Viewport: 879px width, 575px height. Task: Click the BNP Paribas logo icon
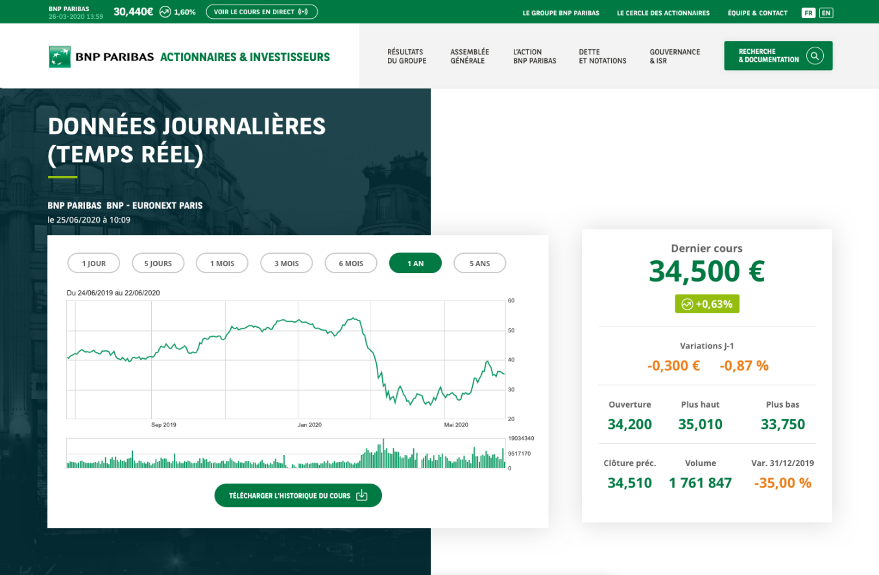[60, 57]
